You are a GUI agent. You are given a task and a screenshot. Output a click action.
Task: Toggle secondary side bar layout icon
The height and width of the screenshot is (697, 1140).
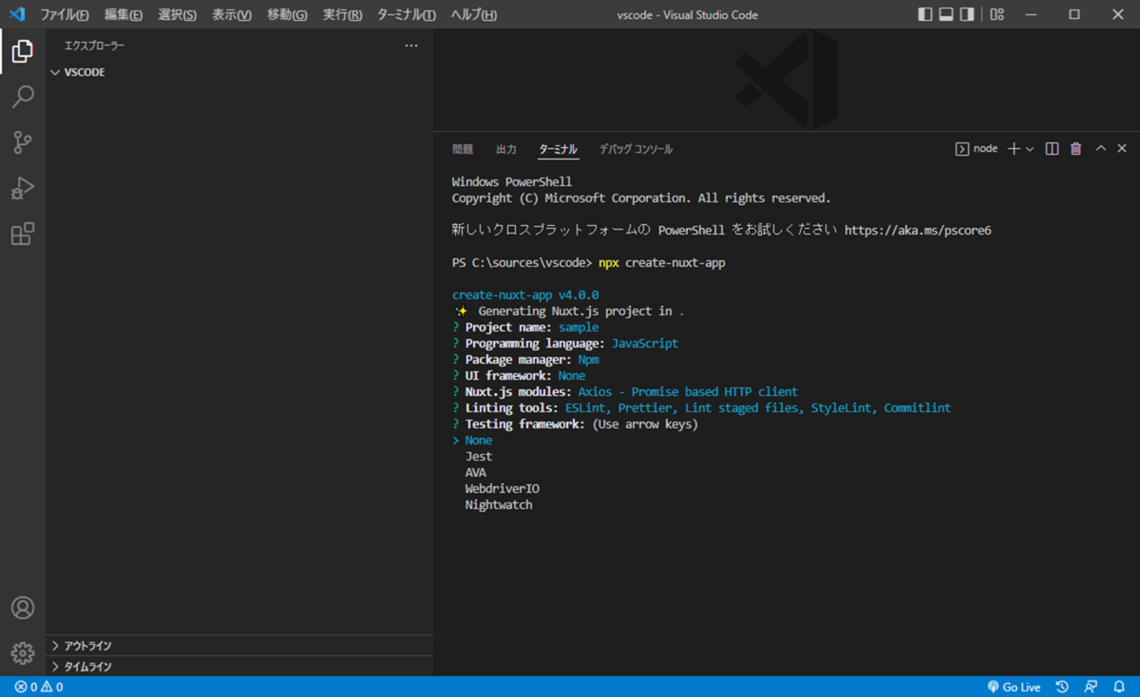[x=967, y=14]
